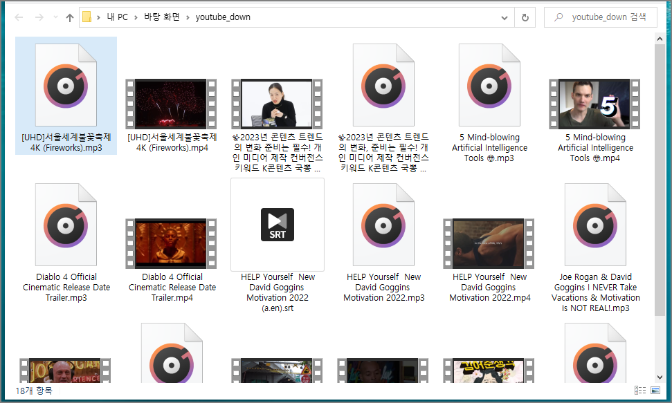Open the recent locations dropdown arrow
Image resolution: width=672 pixels, height=403 pixels.
(x=55, y=17)
